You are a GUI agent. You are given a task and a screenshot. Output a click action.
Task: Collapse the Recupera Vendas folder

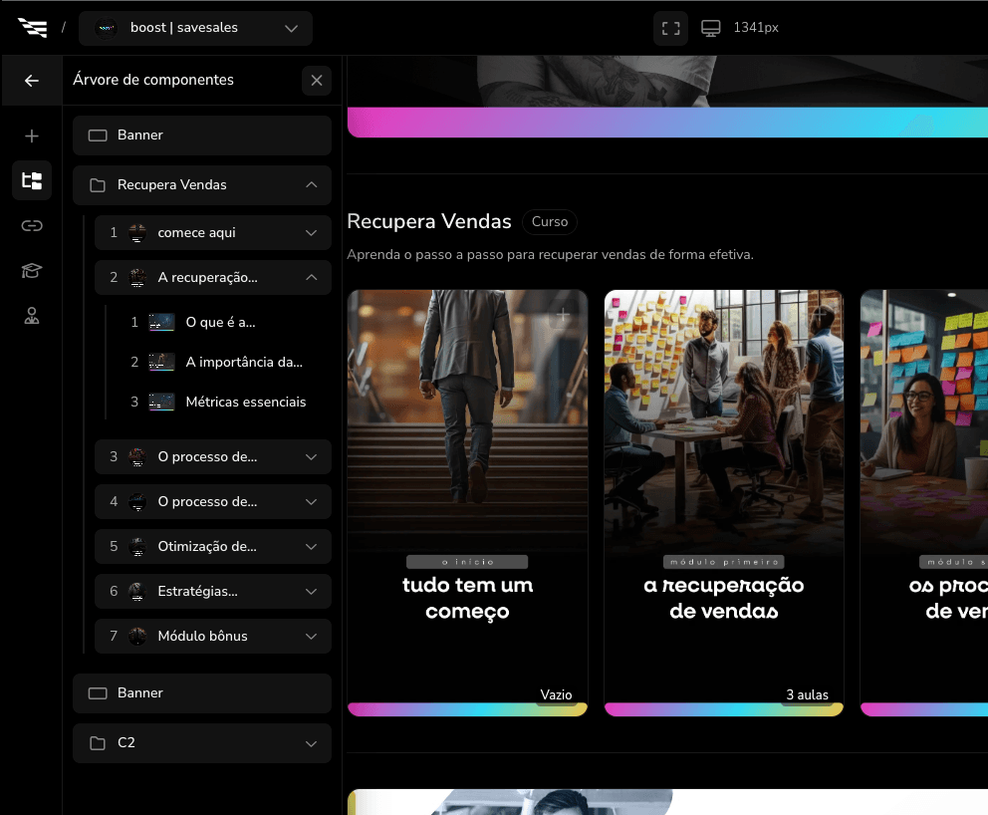click(x=312, y=184)
